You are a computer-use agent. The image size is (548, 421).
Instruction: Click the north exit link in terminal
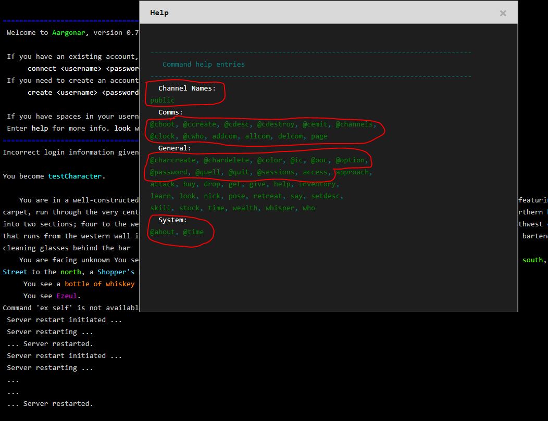[x=71, y=272]
